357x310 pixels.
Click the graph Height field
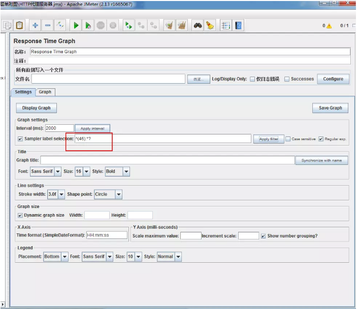[140, 215]
